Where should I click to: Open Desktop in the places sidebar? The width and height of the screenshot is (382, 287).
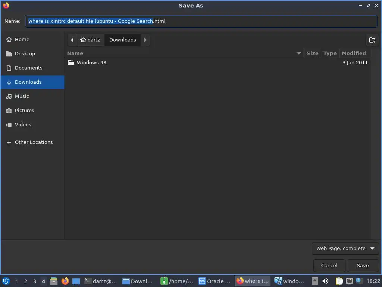[x=33, y=54]
